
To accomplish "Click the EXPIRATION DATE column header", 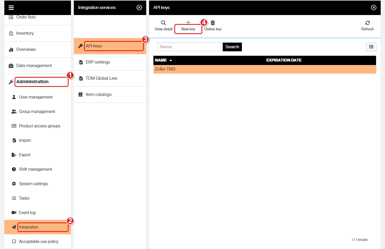I will (284, 60).
